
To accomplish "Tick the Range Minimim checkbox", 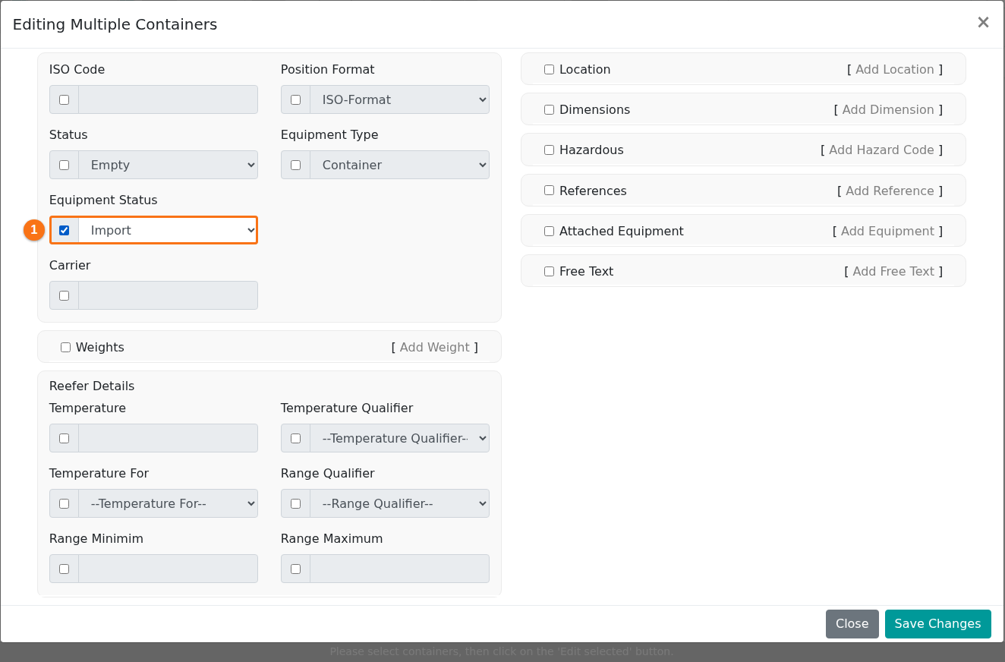I will (64, 569).
